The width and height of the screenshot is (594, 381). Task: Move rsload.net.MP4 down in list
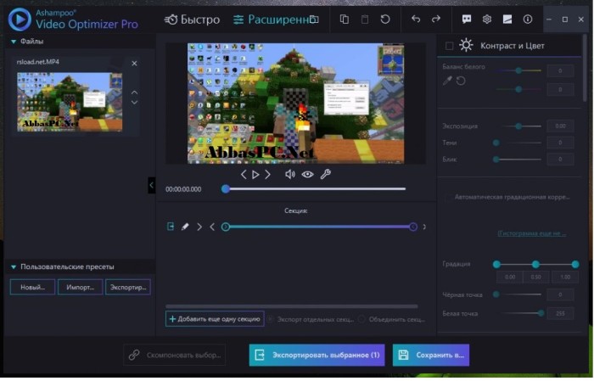pos(134,103)
